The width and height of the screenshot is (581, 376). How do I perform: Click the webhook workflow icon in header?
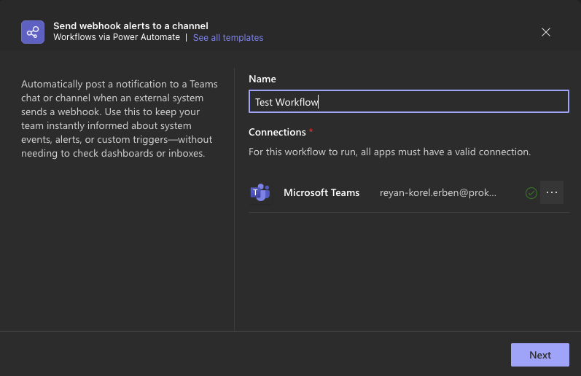click(x=33, y=32)
